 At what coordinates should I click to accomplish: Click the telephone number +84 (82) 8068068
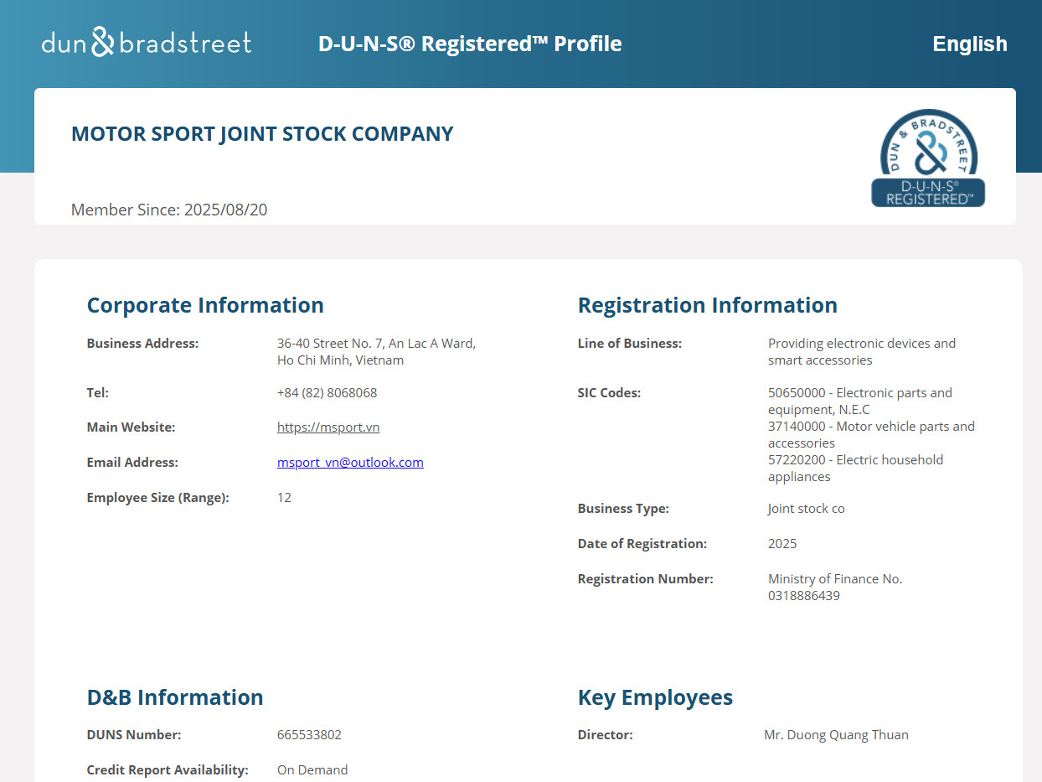tap(327, 393)
